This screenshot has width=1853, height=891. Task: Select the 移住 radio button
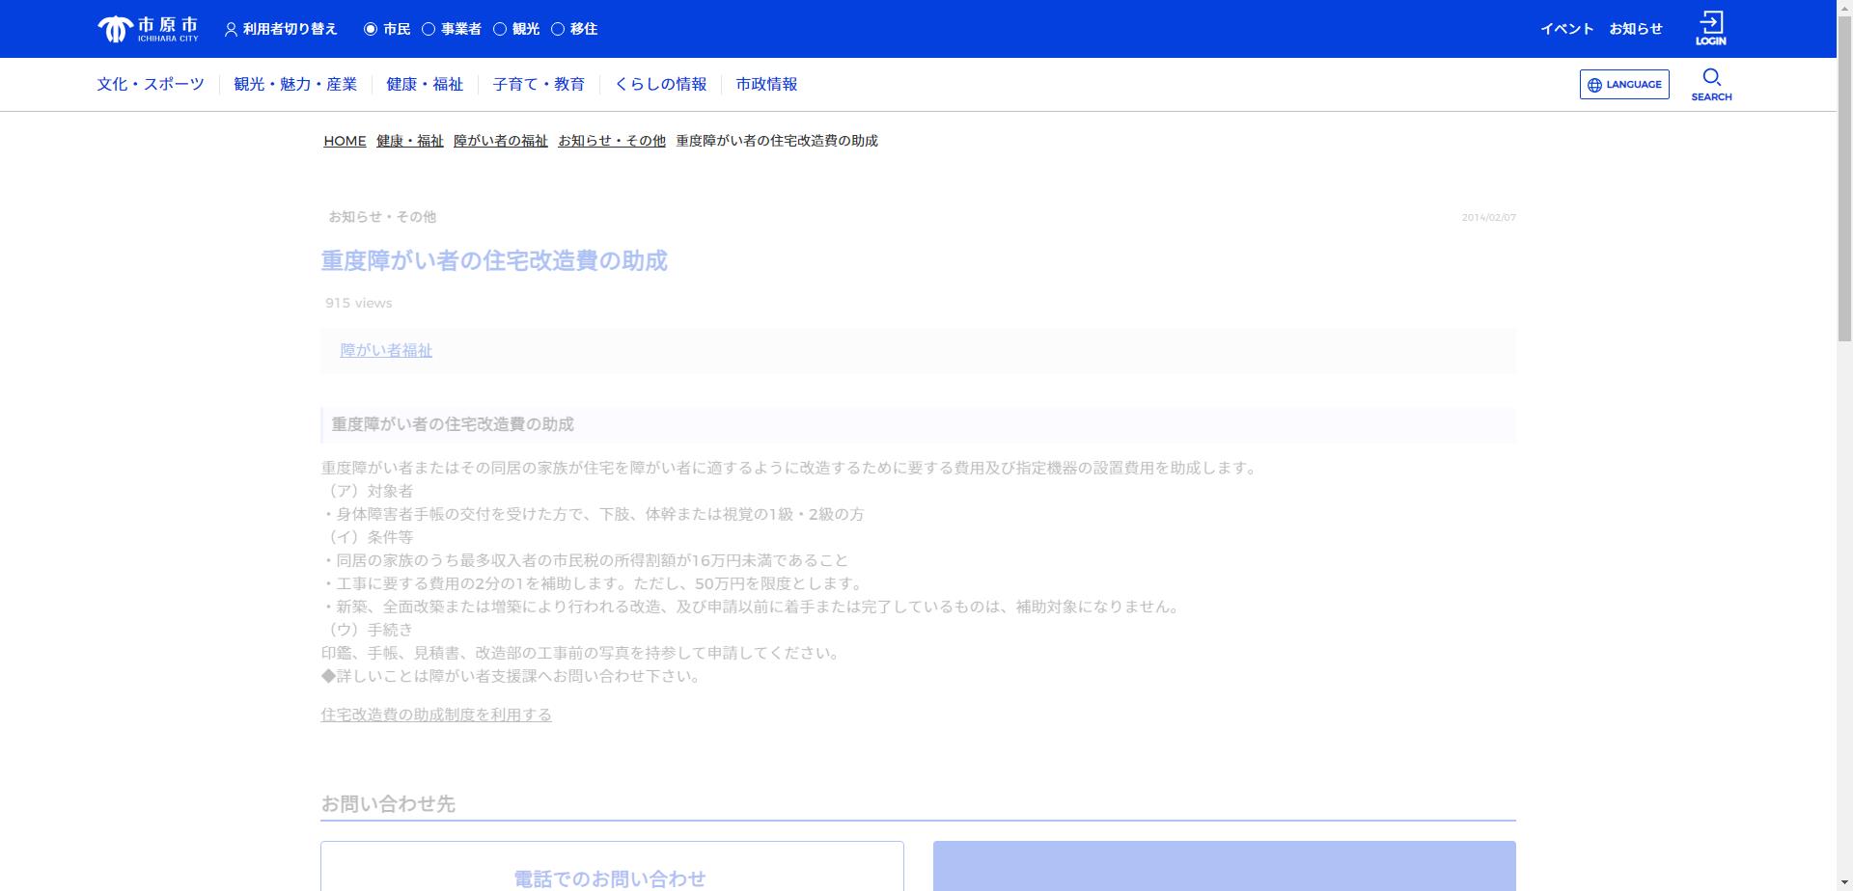pyautogui.click(x=558, y=29)
